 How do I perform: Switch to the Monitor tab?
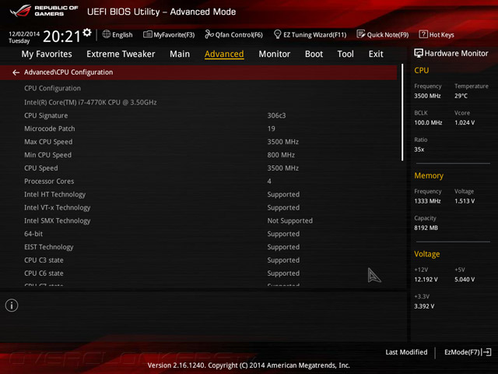coord(275,54)
